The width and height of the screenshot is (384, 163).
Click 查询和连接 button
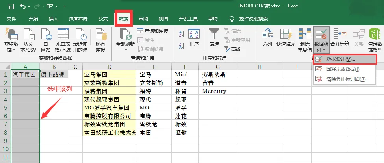pos(152,31)
